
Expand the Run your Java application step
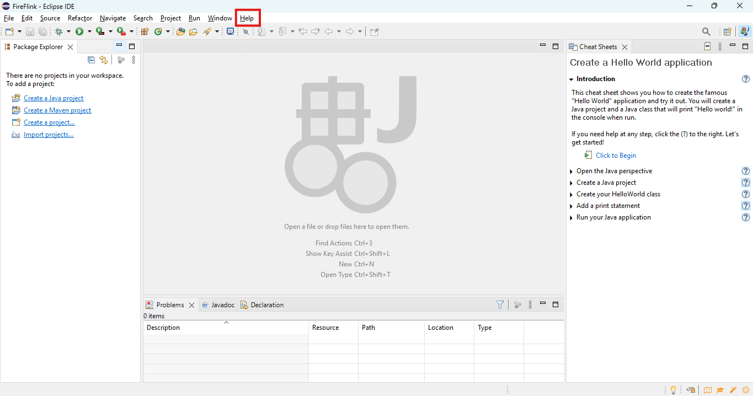coord(572,218)
